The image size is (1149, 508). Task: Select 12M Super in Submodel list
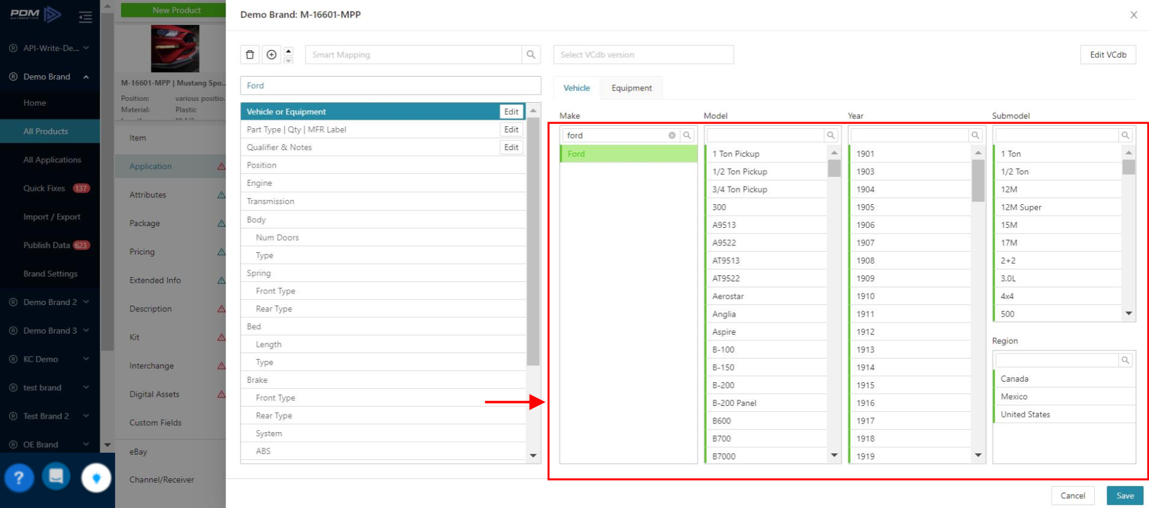click(1057, 207)
